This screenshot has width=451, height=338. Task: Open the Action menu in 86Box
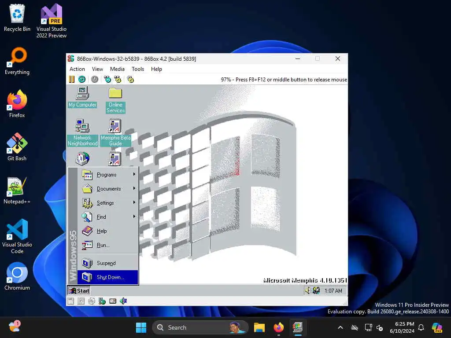77,69
